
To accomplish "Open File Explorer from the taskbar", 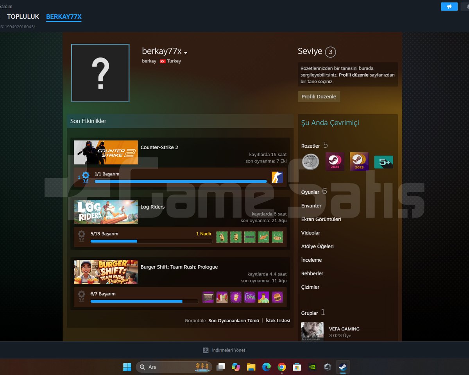I will (x=251, y=367).
